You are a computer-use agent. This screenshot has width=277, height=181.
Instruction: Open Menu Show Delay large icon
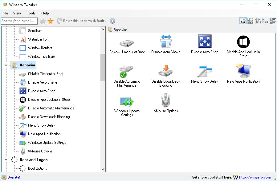205,71
